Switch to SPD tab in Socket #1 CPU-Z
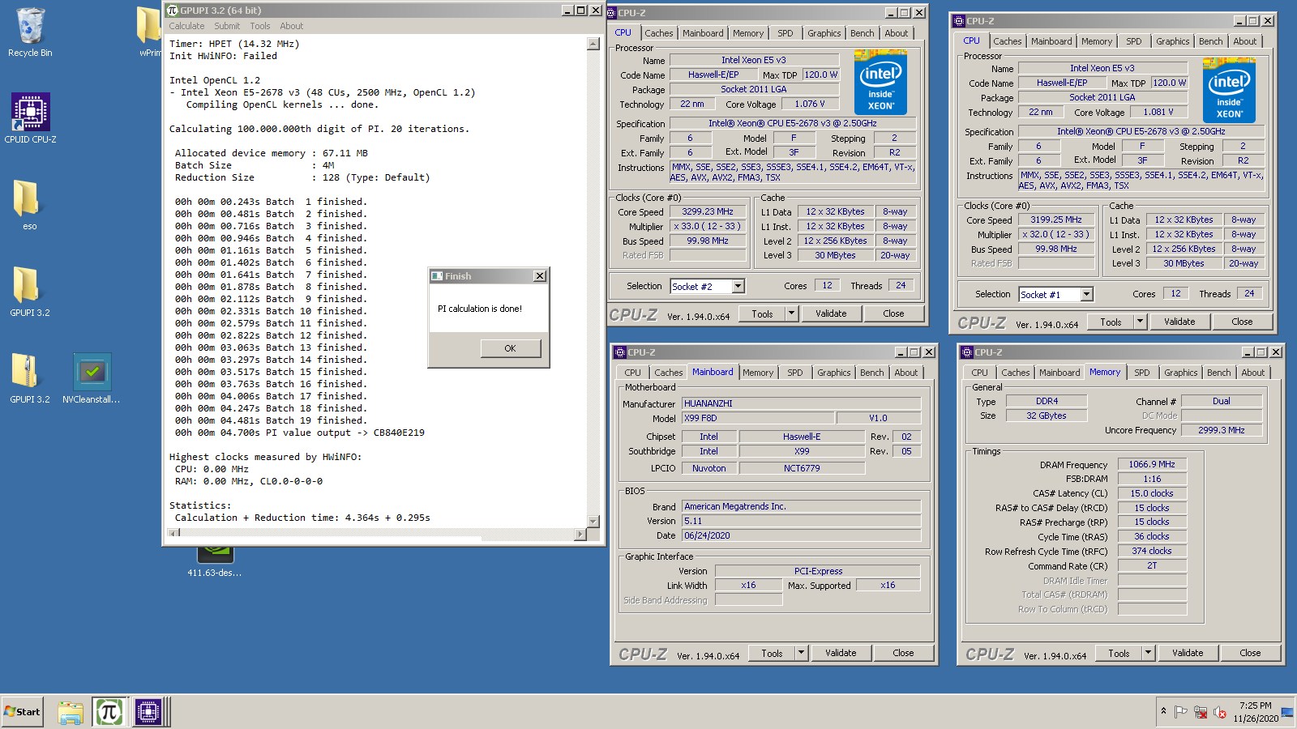 (1134, 41)
